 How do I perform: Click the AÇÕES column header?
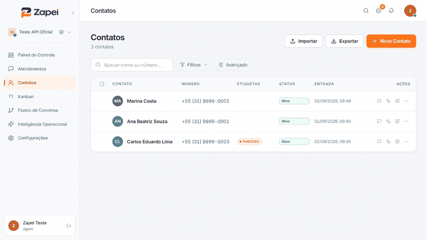coord(403,84)
